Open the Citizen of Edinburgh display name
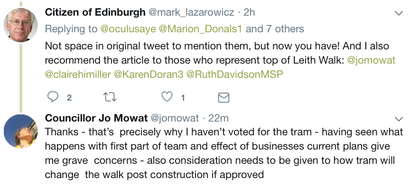Screen dimensions: 410x188 click(95, 12)
